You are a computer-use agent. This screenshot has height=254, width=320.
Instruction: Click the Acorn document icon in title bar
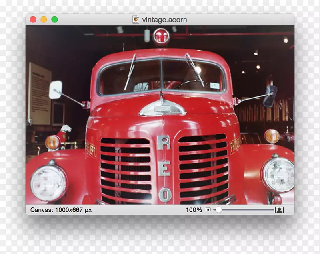click(x=136, y=20)
